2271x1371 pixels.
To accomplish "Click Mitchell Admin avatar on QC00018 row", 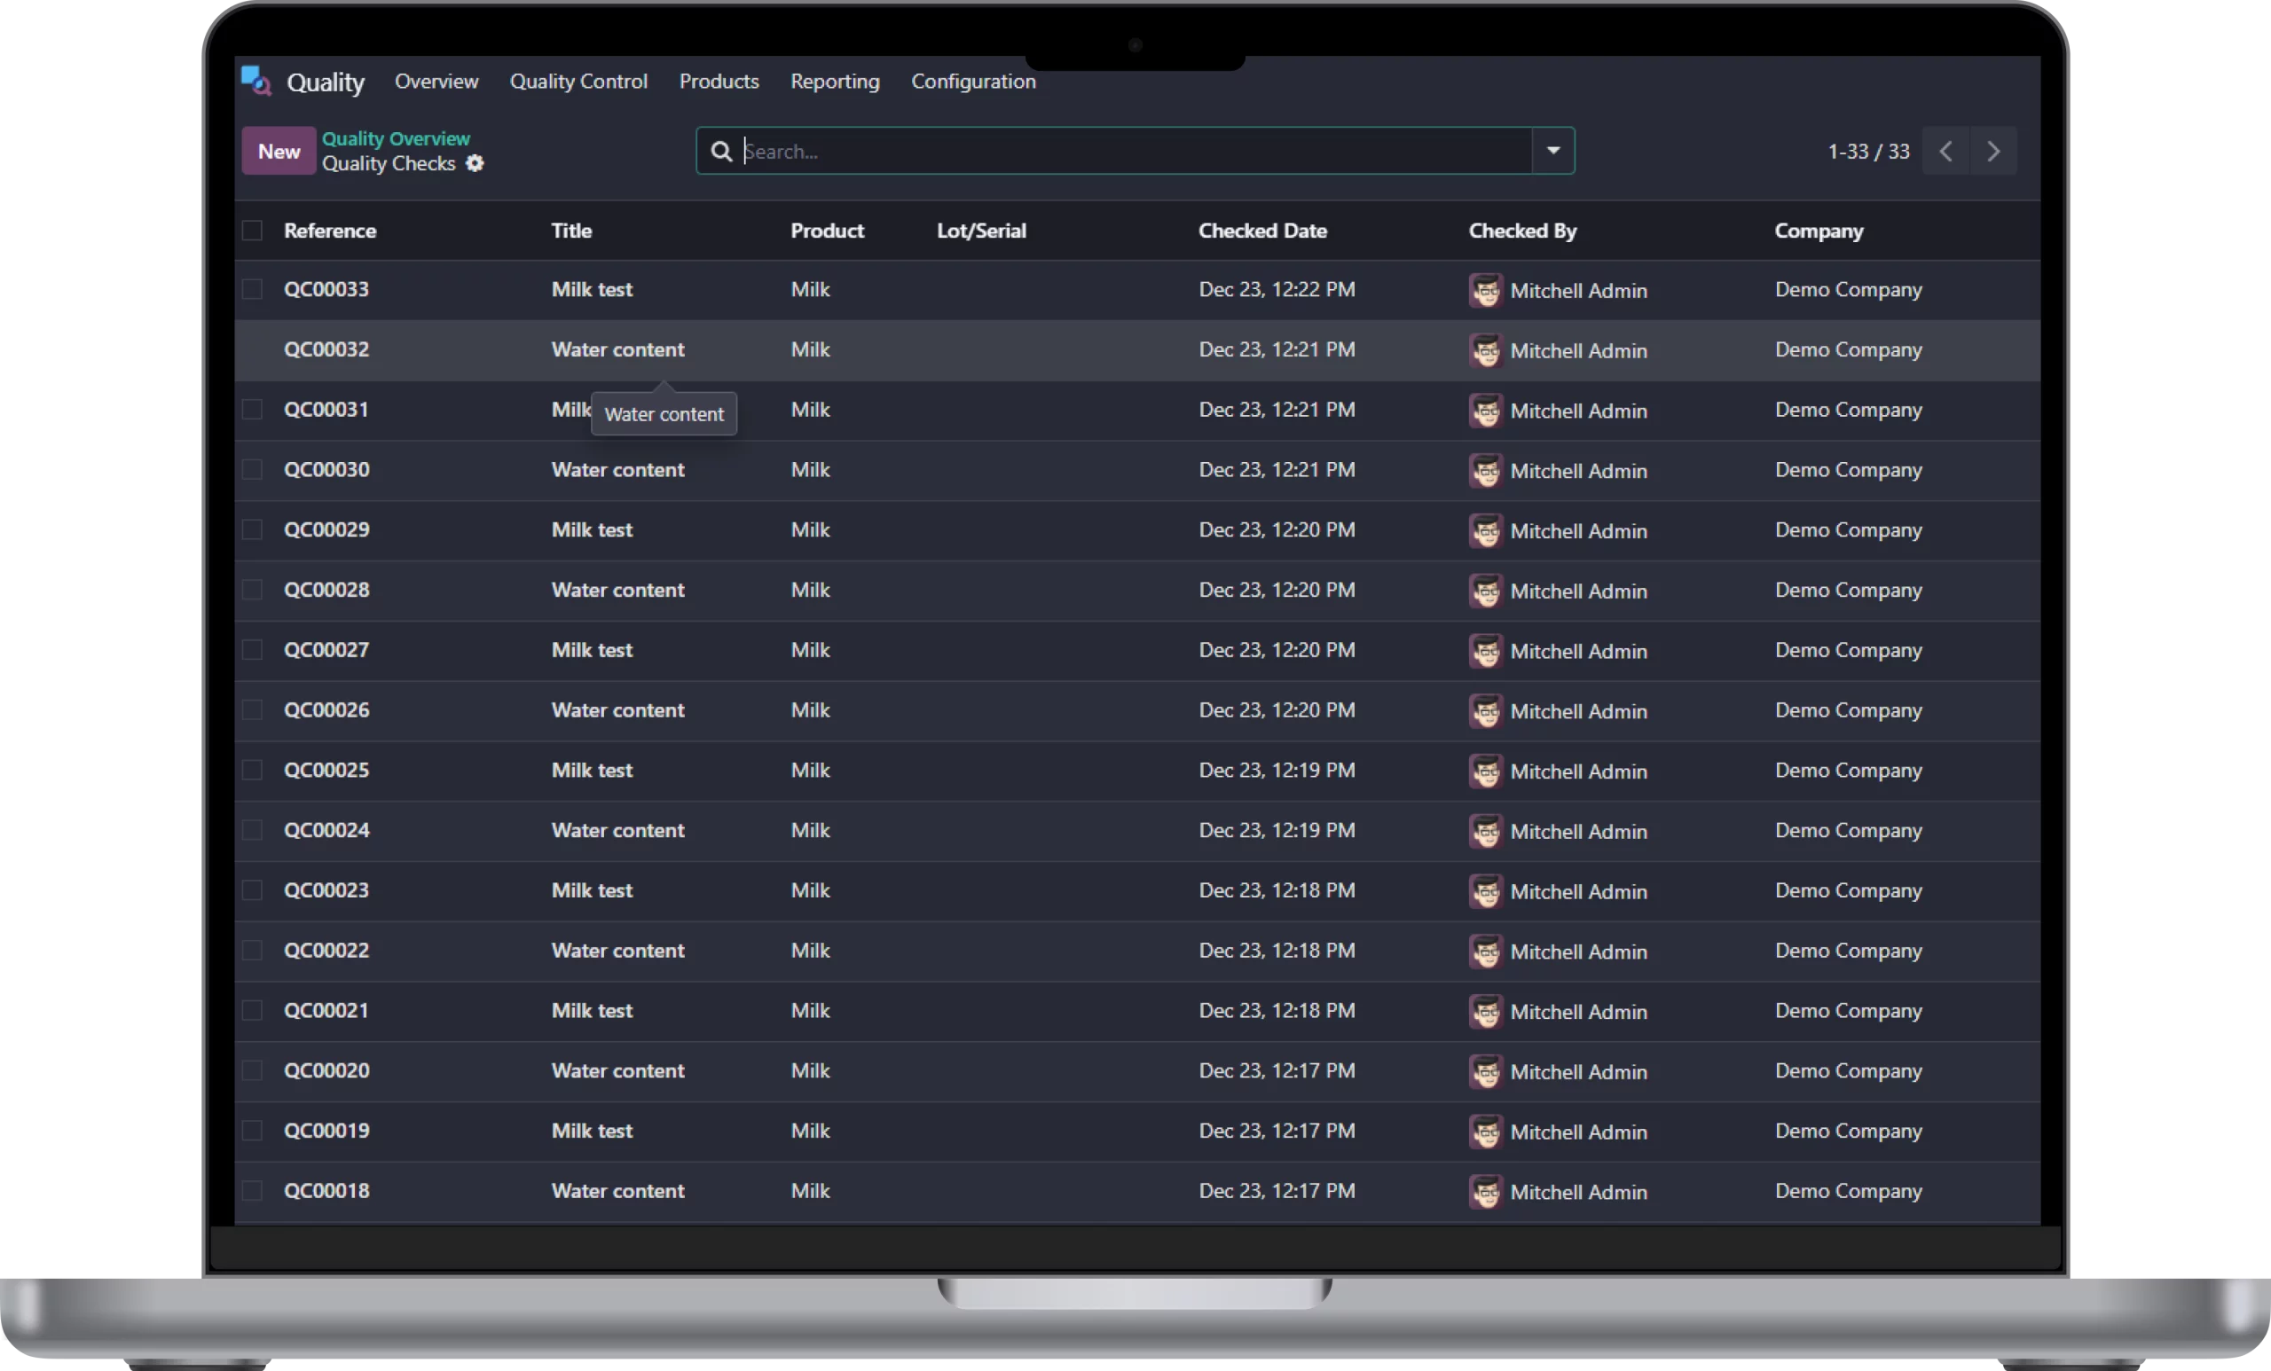I will coord(1485,1191).
